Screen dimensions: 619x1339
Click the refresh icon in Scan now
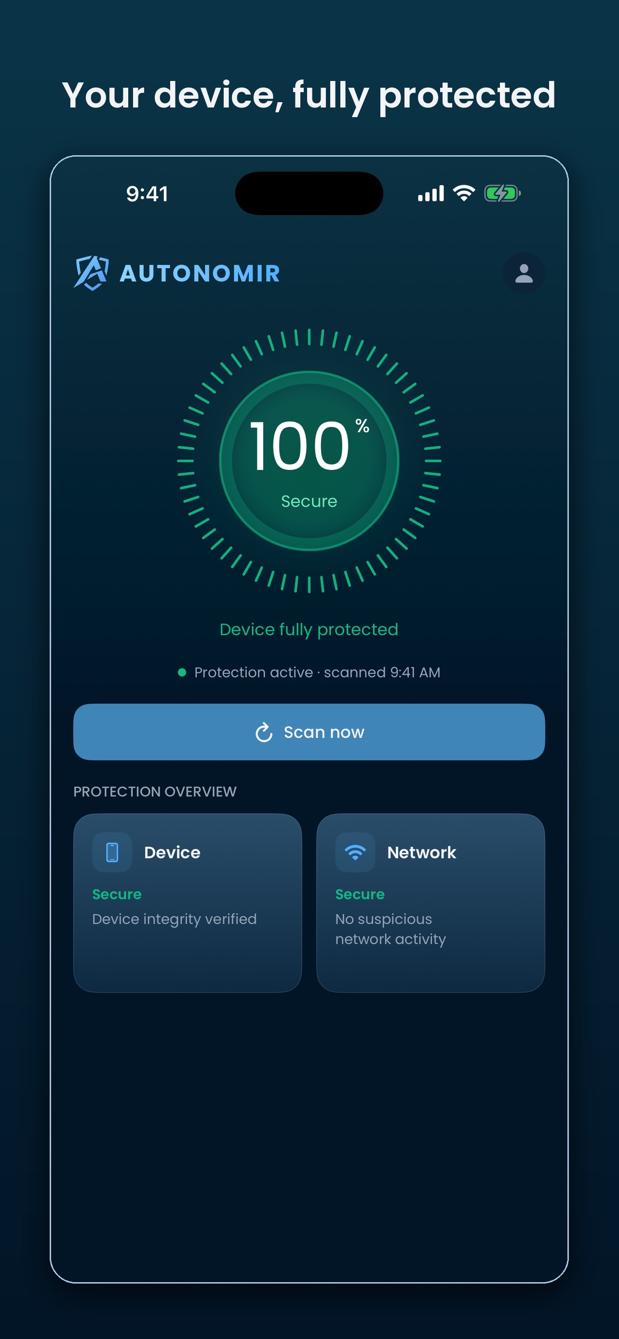[264, 732]
